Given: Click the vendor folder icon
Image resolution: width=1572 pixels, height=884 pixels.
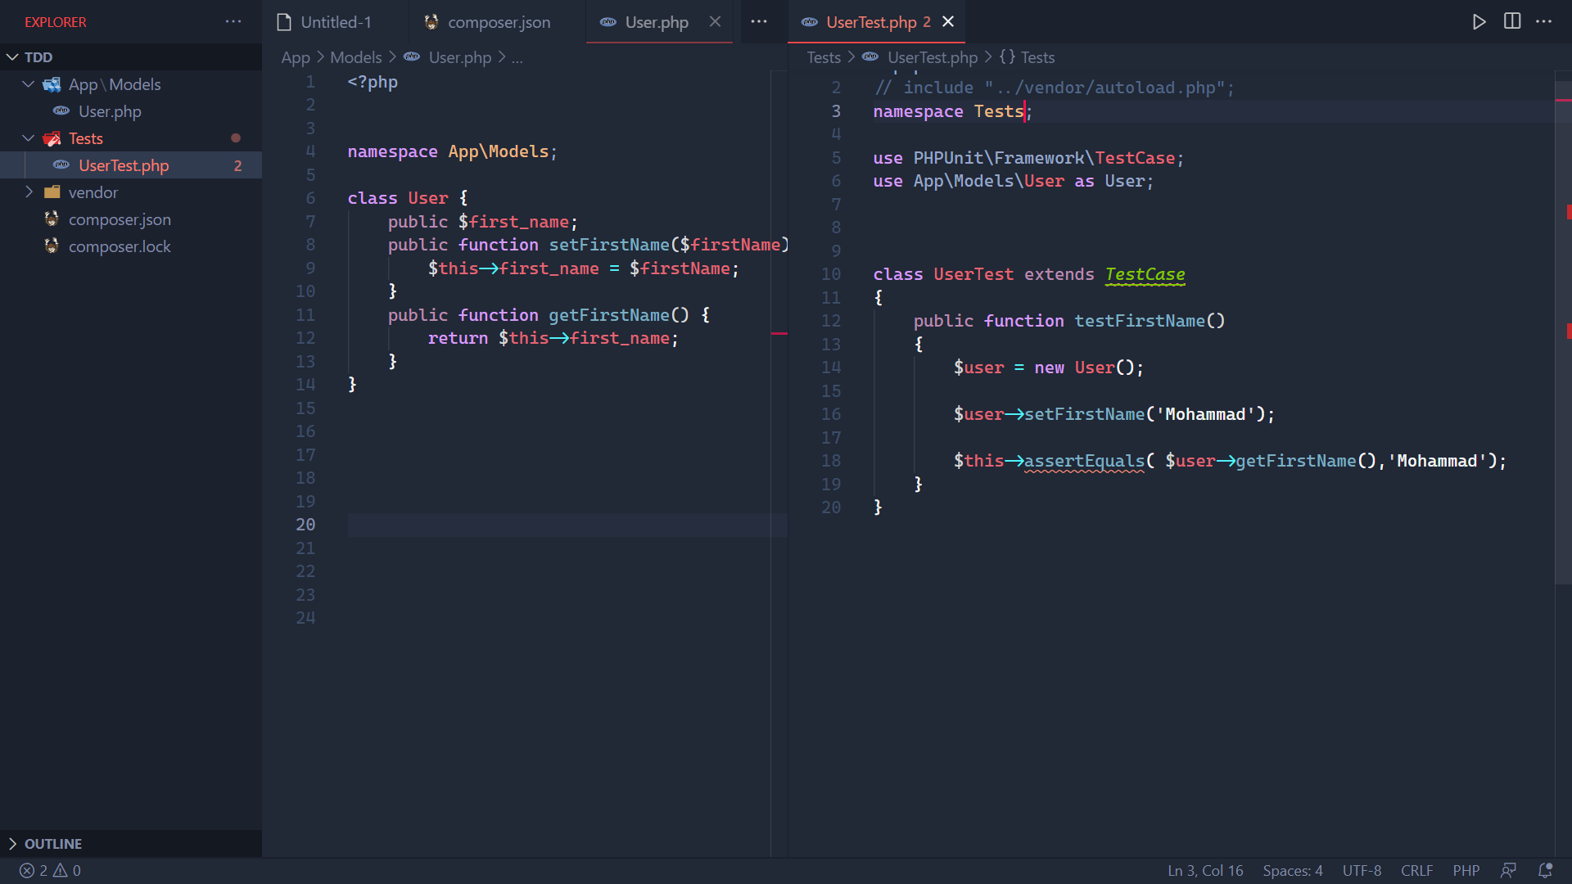Looking at the screenshot, I should [52, 192].
